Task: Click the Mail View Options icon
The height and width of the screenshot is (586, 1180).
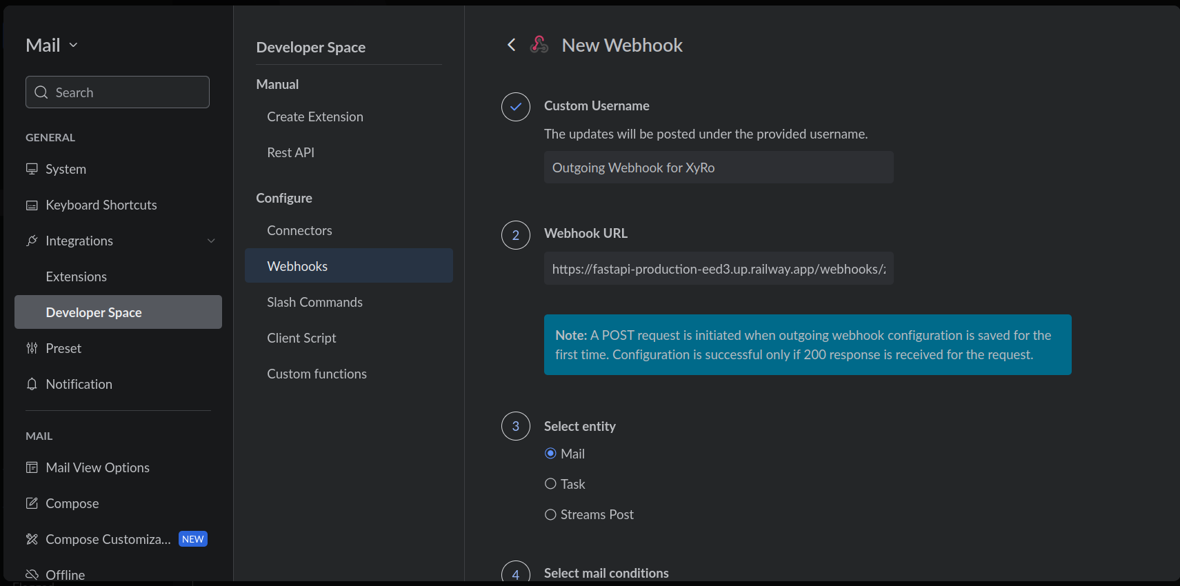Action: (x=32, y=467)
